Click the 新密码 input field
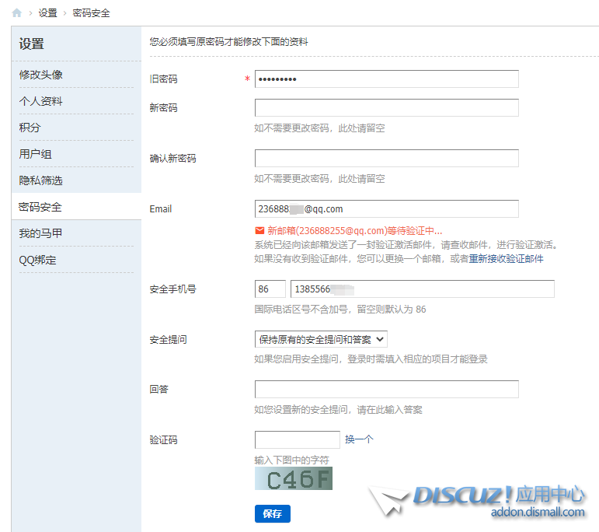The image size is (599, 532). click(x=386, y=108)
